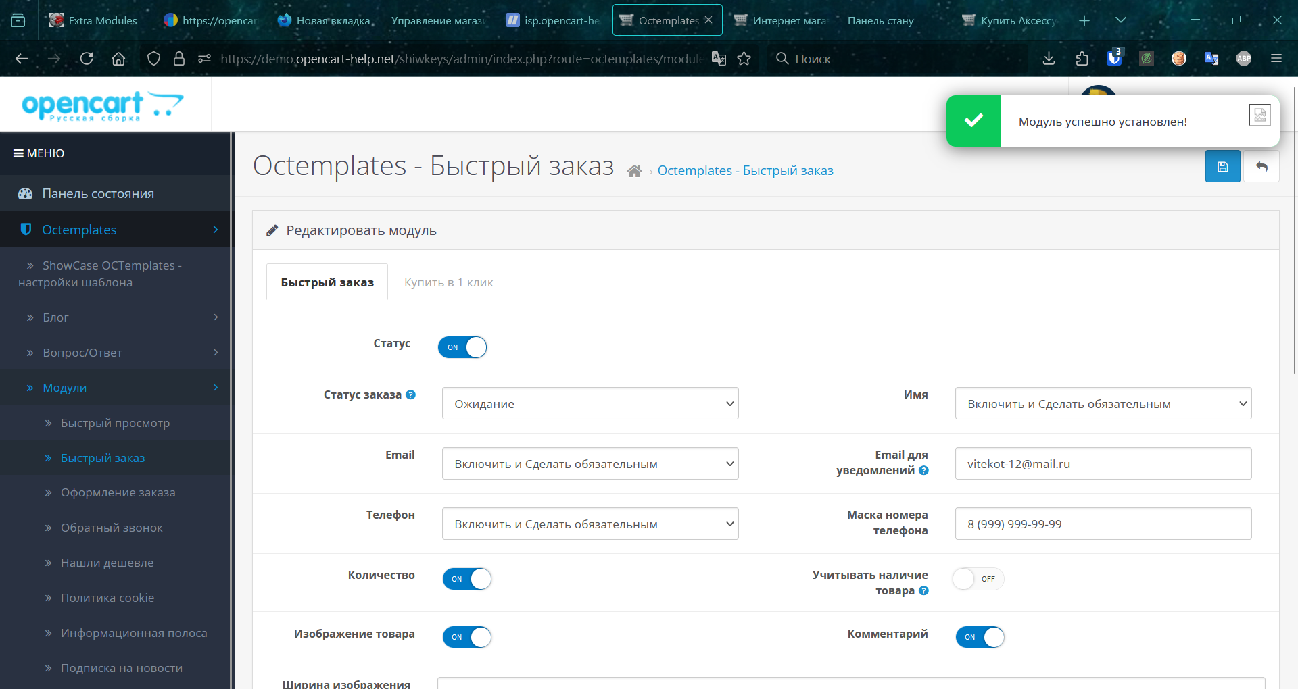Viewport: 1298px width, 689px height.
Task: Enable the Учитывать наличие товара toggle
Action: (x=978, y=579)
